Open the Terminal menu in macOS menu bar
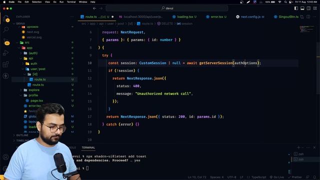Viewport: 320px width, 180px height. click(71, 2)
